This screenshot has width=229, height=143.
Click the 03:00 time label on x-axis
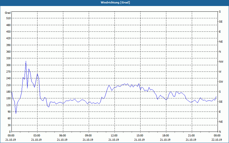(37, 136)
